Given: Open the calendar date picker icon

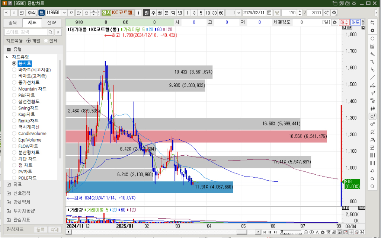Looking at the screenshot, I should pyautogui.click(x=269, y=13).
